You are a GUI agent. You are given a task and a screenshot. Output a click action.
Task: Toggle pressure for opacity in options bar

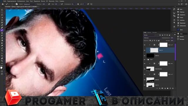pos(49,4)
